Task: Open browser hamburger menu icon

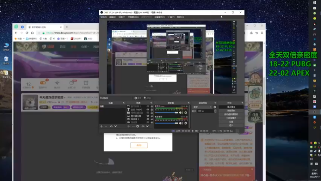Action: pos(262,33)
